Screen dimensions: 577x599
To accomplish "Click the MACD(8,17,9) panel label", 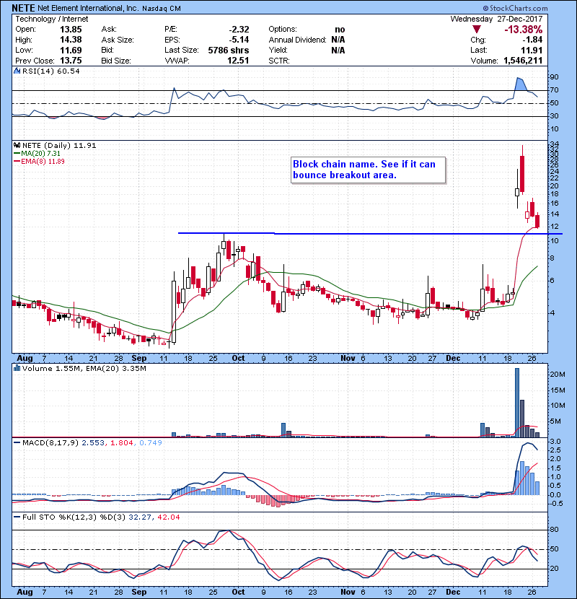I will click(x=50, y=443).
